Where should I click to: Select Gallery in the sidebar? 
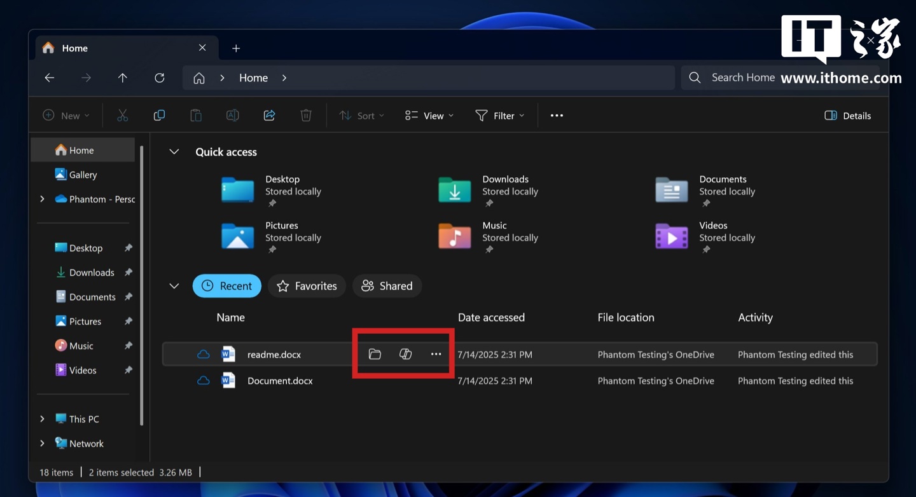click(x=83, y=175)
